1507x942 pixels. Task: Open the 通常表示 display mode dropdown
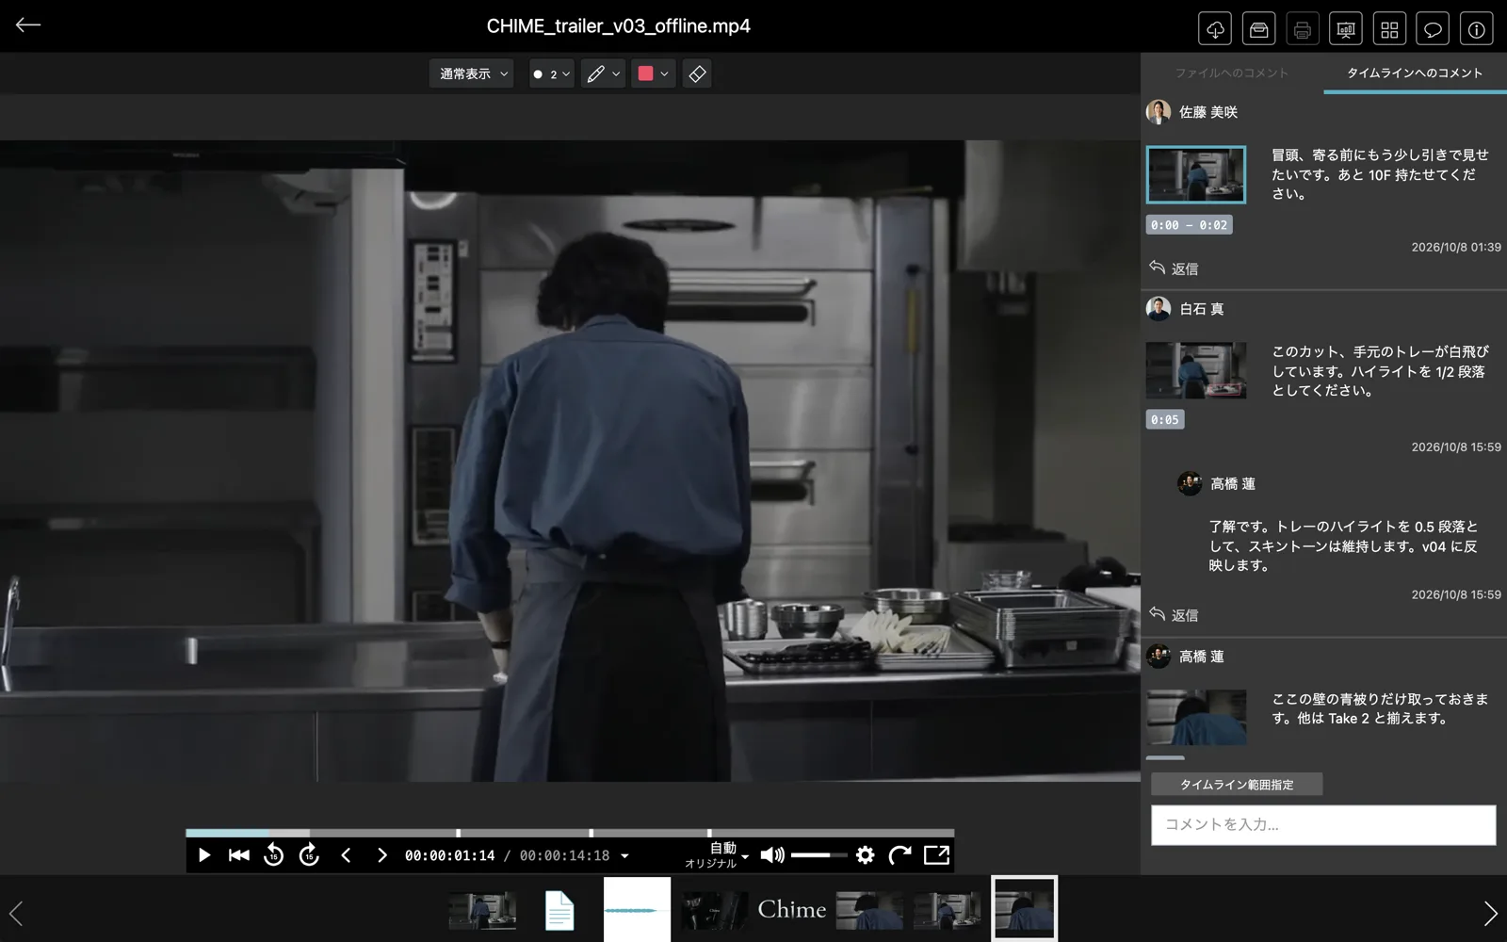[x=472, y=73]
